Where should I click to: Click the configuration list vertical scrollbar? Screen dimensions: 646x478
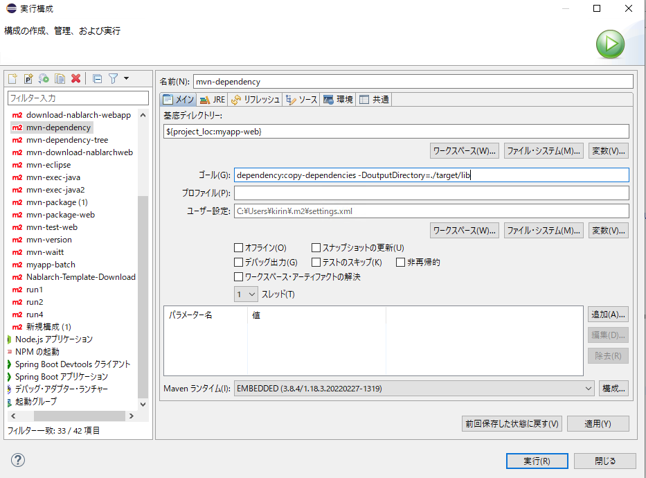pos(143,296)
